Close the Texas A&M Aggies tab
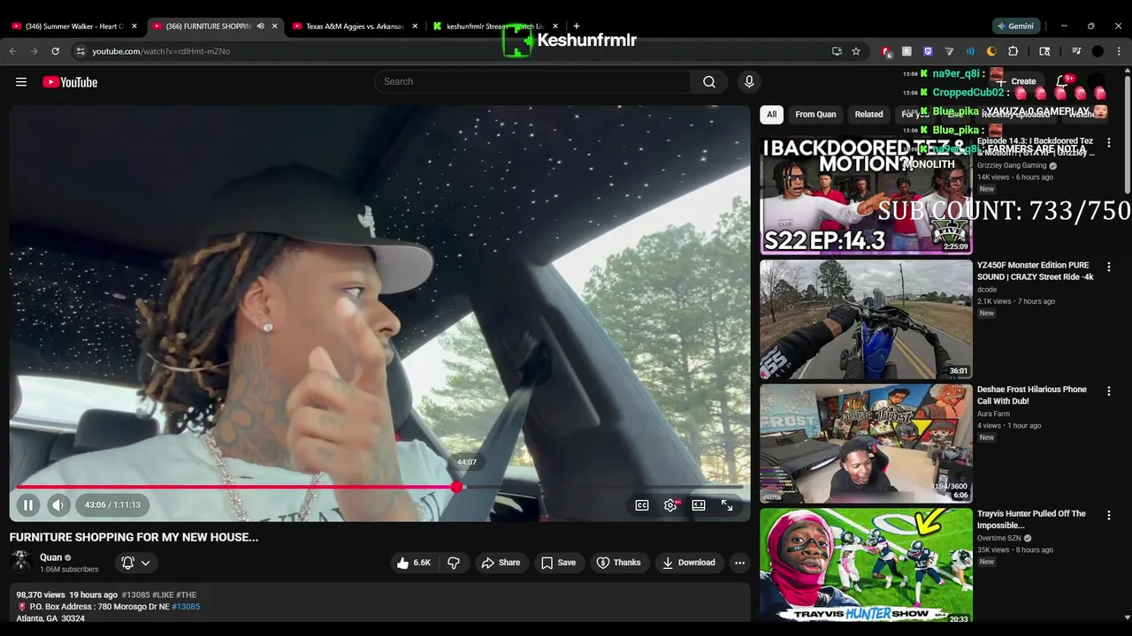The height and width of the screenshot is (636, 1132). pyautogui.click(x=415, y=26)
